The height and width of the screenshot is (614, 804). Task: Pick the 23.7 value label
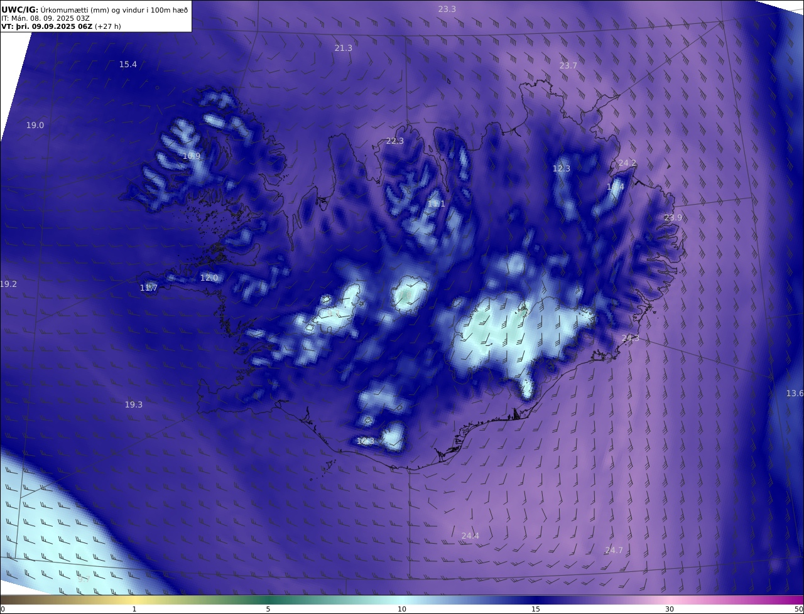click(x=568, y=65)
